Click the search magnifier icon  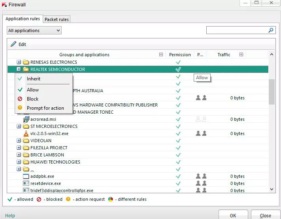click(x=271, y=30)
